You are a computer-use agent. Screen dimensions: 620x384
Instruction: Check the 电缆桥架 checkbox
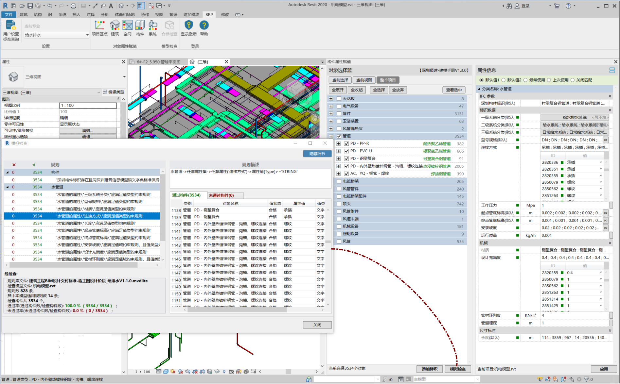click(x=339, y=181)
